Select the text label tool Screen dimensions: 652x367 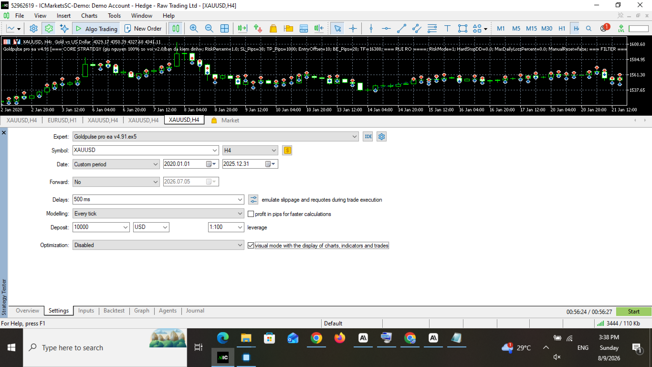click(447, 28)
